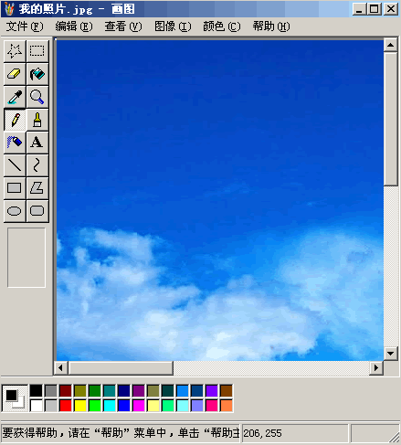Image resolution: width=401 pixels, height=445 pixels.
Task: Pick the red color swatch
Action: coord(66,406)
